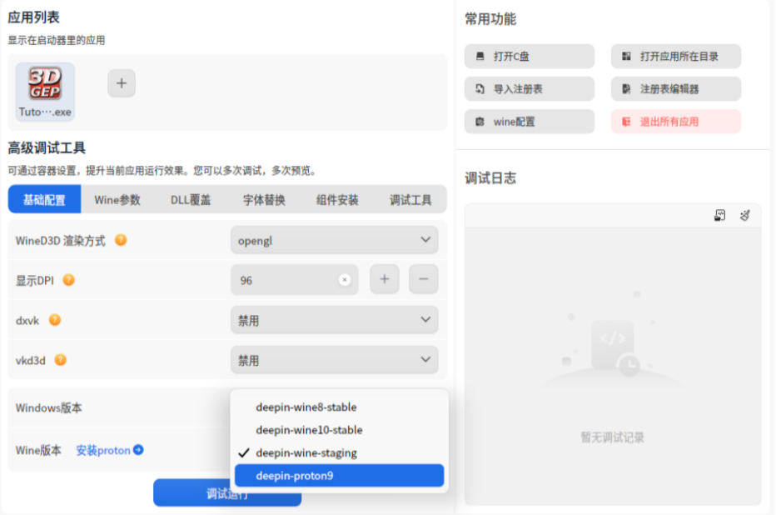This screenshot has width=776, height=515.
Task: Choose deepin-wine10-stable option
Action: [x=309, y=430]
